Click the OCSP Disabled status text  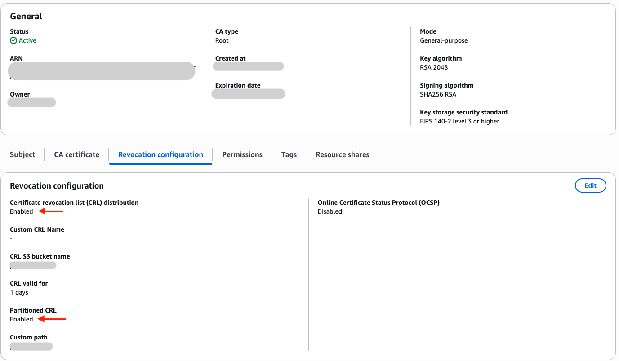click(330, 211)
